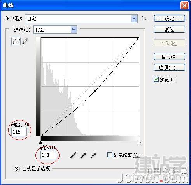Pick the white point eyedropper
The image size is (191, 185).
click(x=93, y=155)
